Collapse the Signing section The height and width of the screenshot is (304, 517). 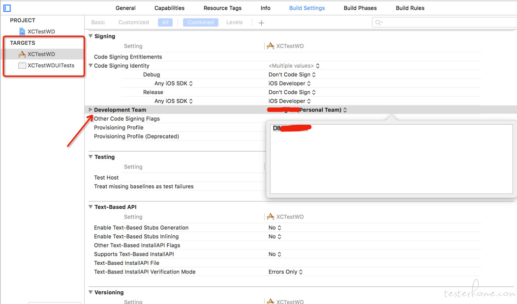coord(91,36)
